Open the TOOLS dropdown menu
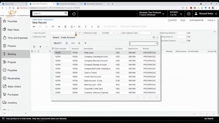 pyautogui.click(x=211, y=20)
